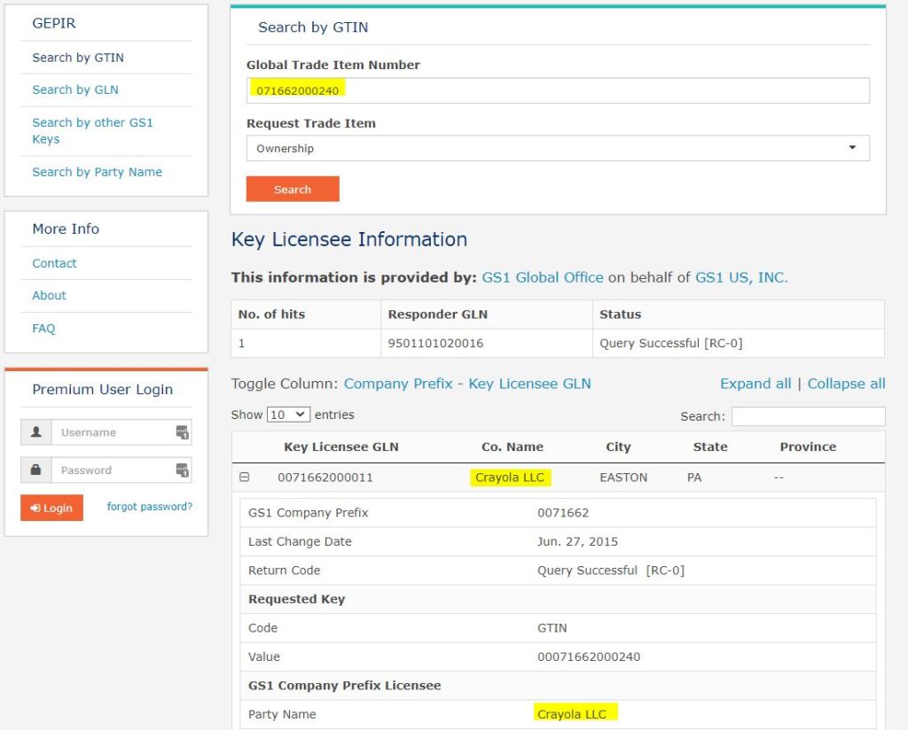The image size is (908, 730).
Task: Sort table by City column header
Action: 618,447
